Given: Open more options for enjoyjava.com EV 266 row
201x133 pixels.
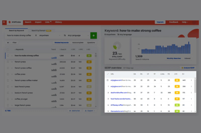Looking at the screenshot, I should [191, 86].
